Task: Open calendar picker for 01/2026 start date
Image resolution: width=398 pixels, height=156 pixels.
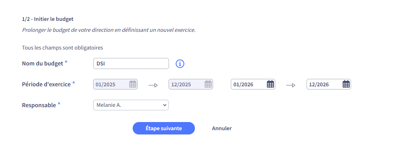Action: (x=271, y=84)
